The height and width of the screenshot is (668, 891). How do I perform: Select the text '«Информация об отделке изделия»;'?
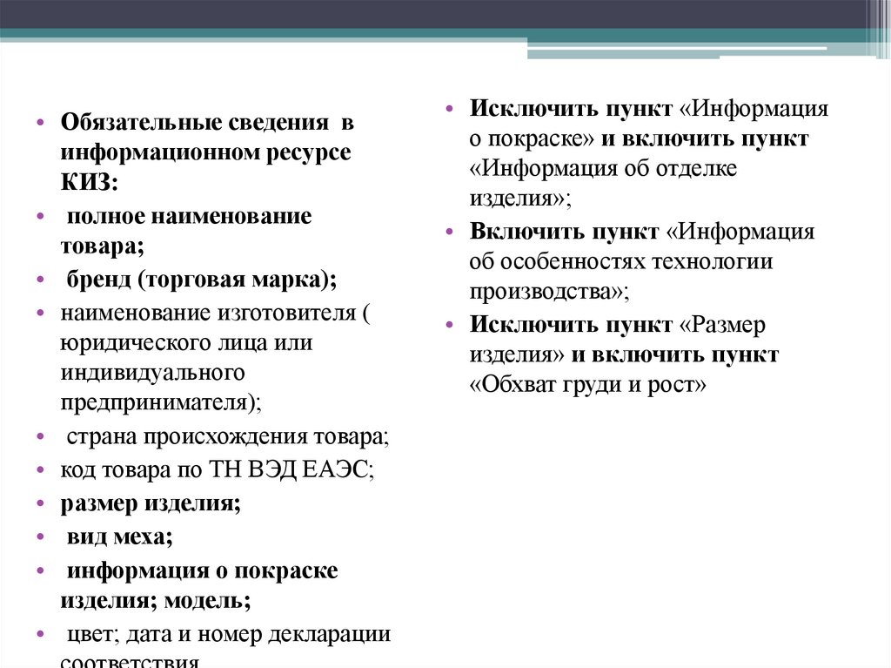pyautogui.click(x=603, y=183)
